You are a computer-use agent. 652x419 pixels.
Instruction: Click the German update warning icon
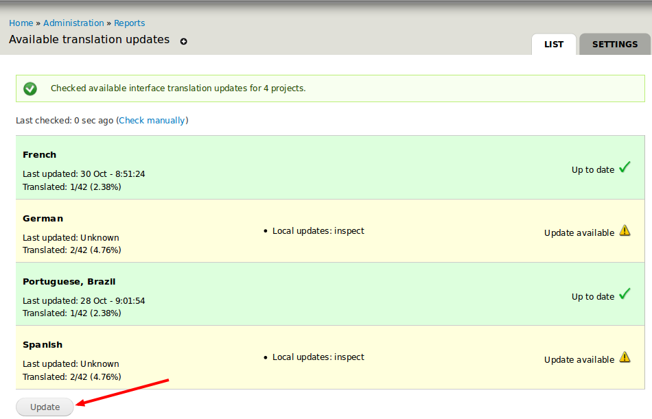point(625,230)
